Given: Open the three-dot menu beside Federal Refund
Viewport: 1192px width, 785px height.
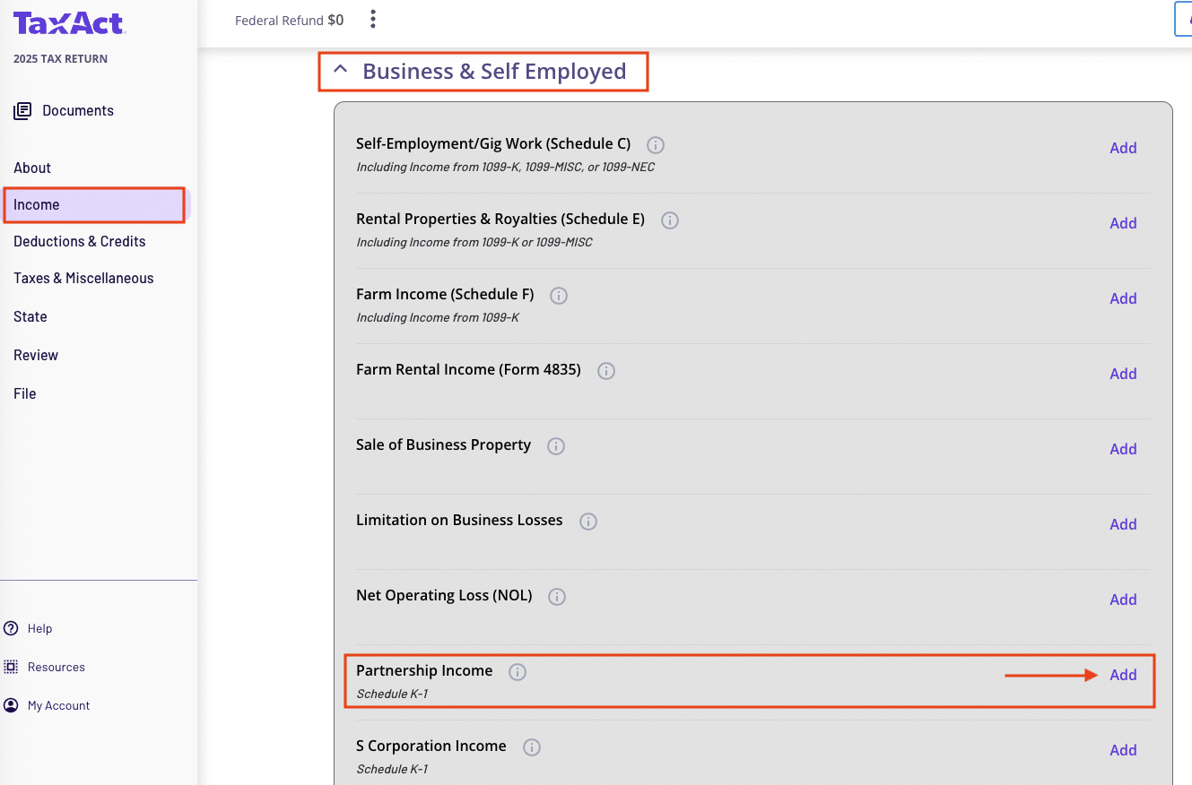Looking at the screenshot, I should click(x=372, y=19).
